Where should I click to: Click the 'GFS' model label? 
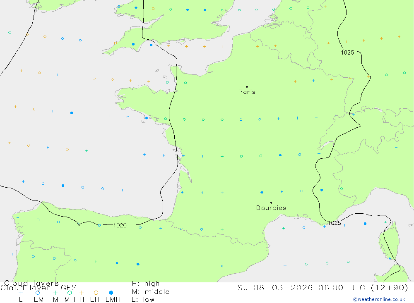(x=69, y=287)
